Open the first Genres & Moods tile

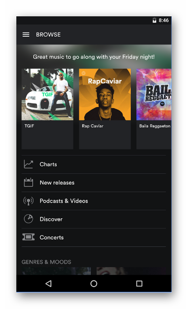click(x=56, y=271)
